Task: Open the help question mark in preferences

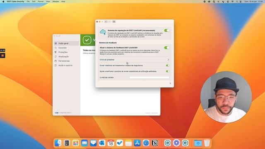Action: (x=170, y=84)
